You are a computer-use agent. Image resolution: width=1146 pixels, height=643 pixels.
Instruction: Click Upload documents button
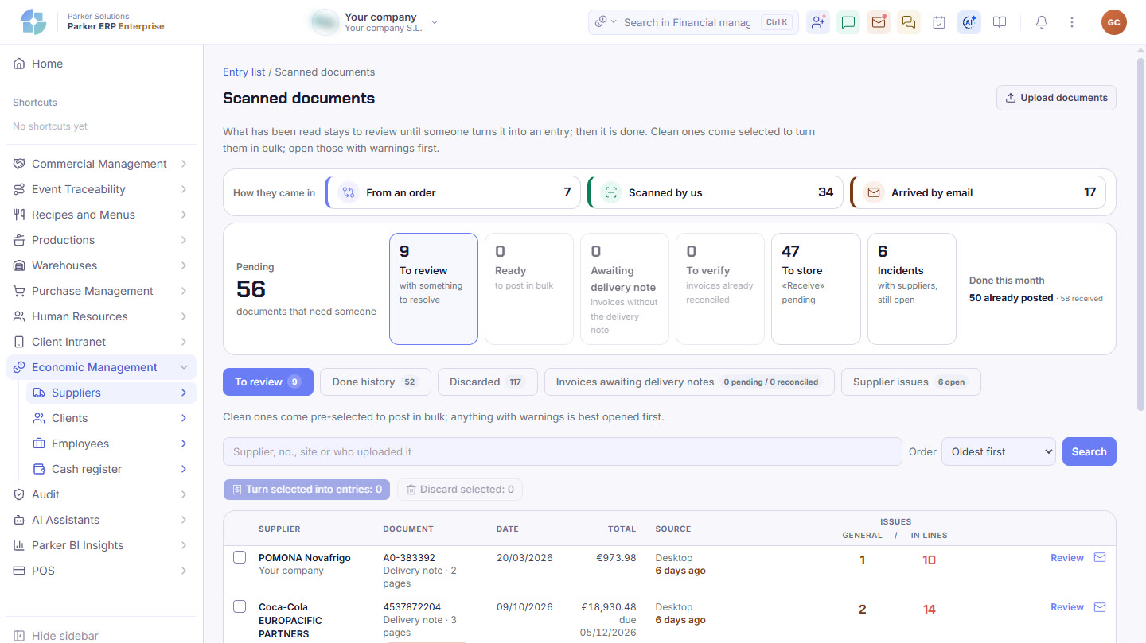[x=1056, y=98]
